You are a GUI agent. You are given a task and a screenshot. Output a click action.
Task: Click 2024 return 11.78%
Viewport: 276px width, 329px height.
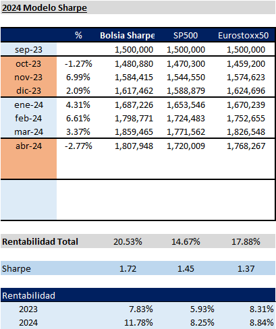(x=138, y=323)
